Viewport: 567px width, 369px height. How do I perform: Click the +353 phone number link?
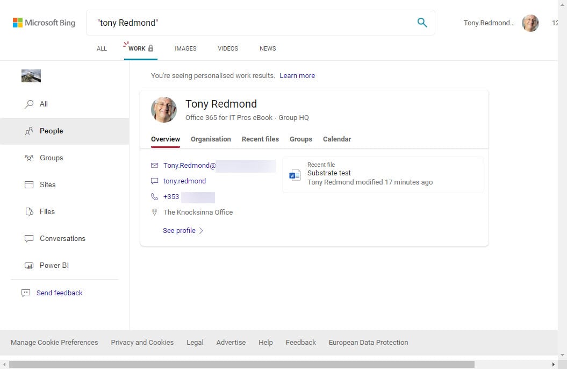(171, 197)
